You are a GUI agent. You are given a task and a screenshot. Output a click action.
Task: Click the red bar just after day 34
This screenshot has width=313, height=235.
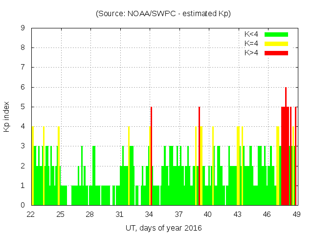[x=152, y=157]
